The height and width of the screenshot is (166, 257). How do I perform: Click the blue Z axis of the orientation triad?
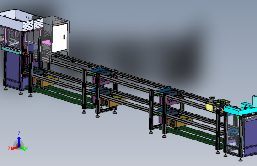tap(19, 141)
